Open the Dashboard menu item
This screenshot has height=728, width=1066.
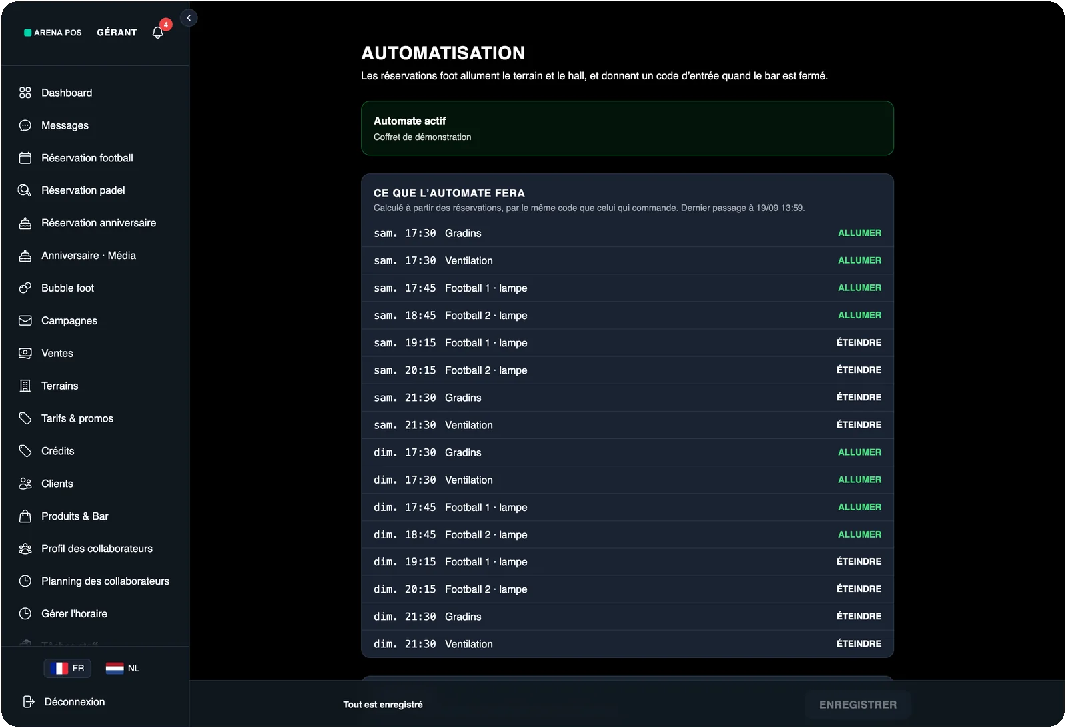[x=95, y=93]
